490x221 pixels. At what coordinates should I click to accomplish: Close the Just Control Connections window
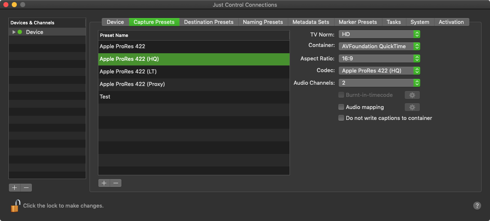[x=5, y=5]
